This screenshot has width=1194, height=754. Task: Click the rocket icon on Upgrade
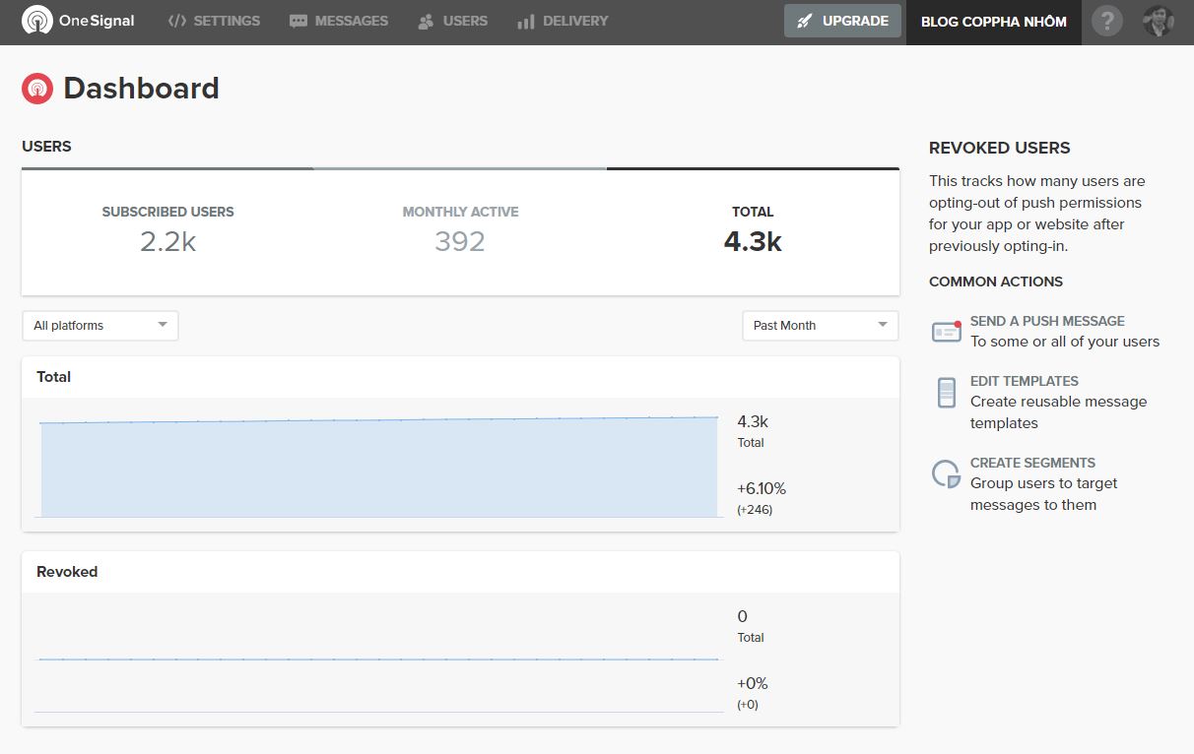[x=805, y=21]
